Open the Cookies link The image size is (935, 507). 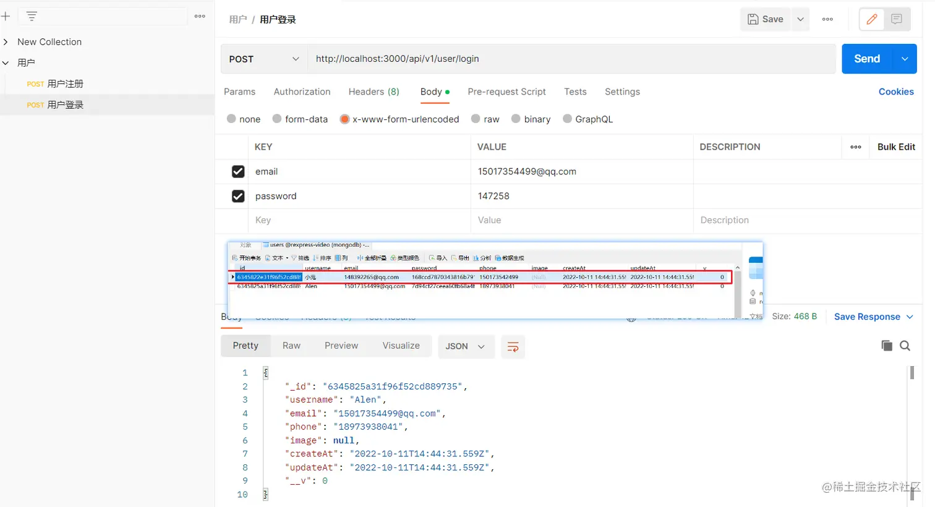[x=896, y=92]
